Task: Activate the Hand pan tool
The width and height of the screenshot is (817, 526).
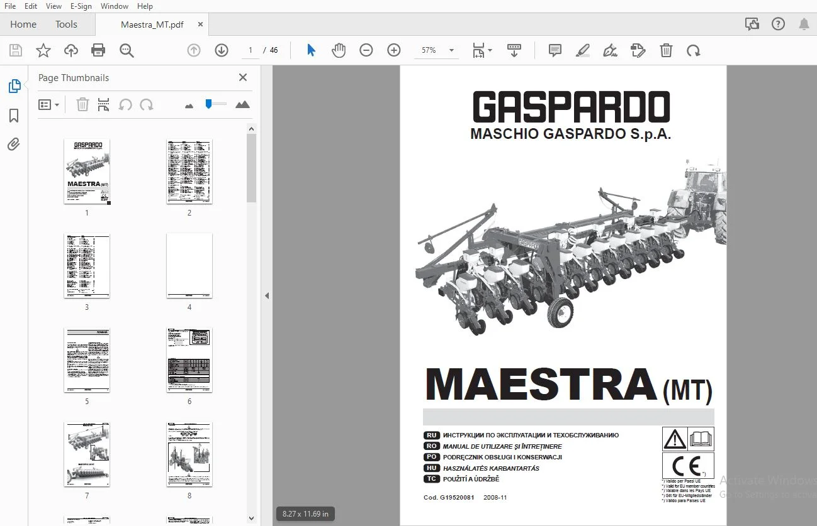Action: (339, 50)
